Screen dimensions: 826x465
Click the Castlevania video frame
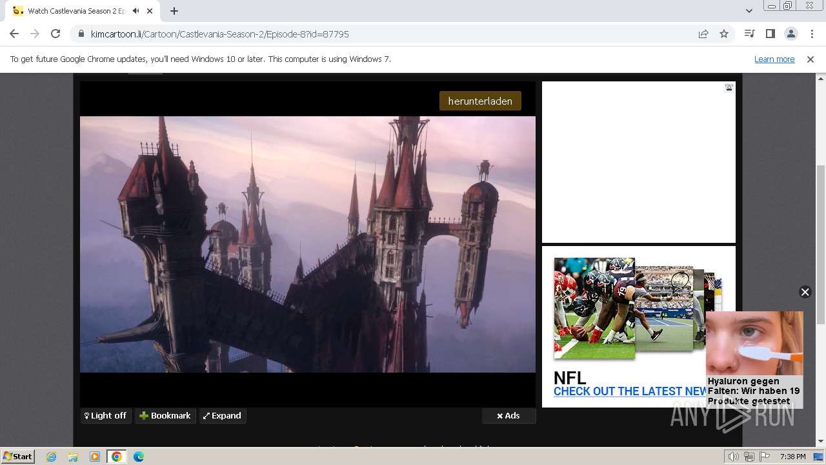click(308, 244)
